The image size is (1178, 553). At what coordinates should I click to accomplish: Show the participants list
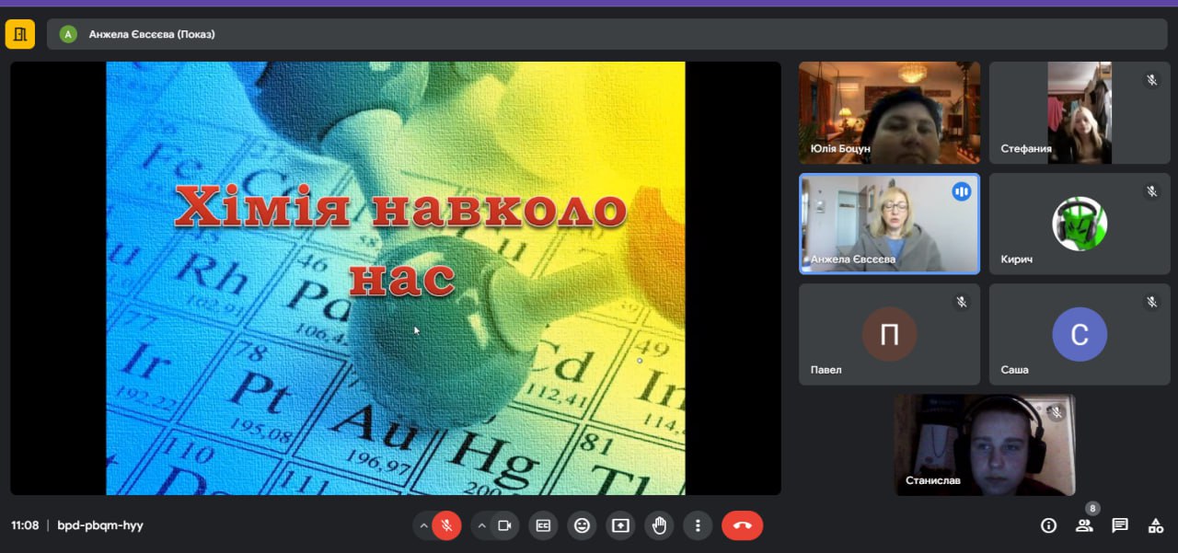(1084, 525)
